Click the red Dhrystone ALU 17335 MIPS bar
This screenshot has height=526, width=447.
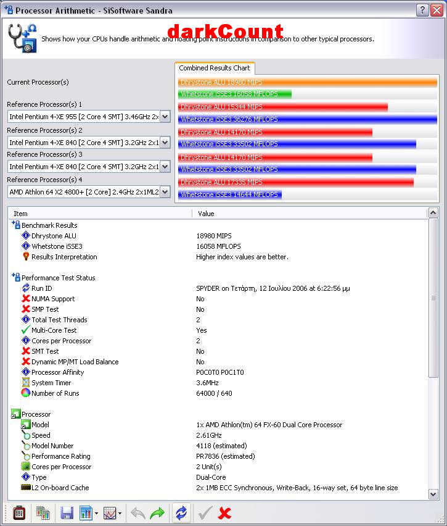[296, 182]
